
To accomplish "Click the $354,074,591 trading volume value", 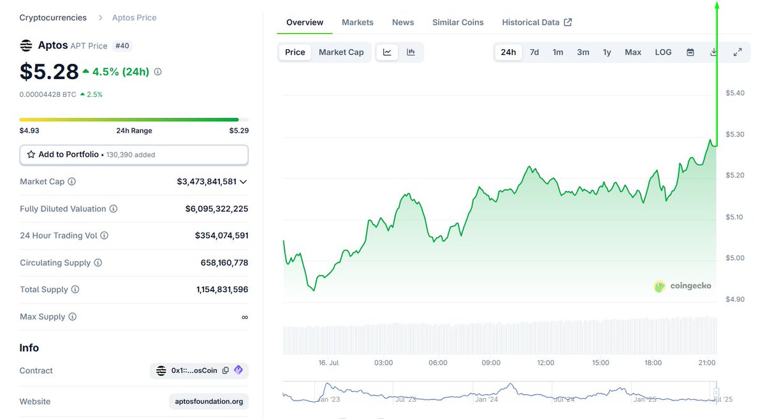I will click(x=222, y=235).
